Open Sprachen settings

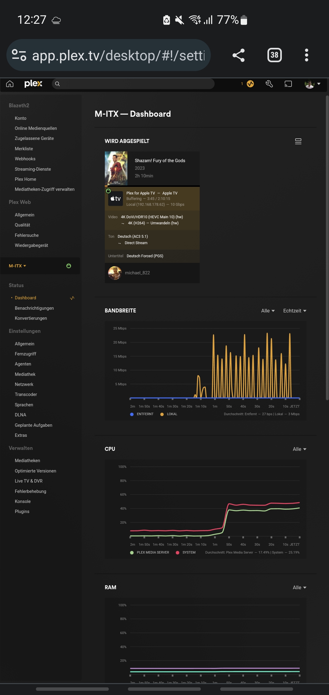click(x=24, y=405)
